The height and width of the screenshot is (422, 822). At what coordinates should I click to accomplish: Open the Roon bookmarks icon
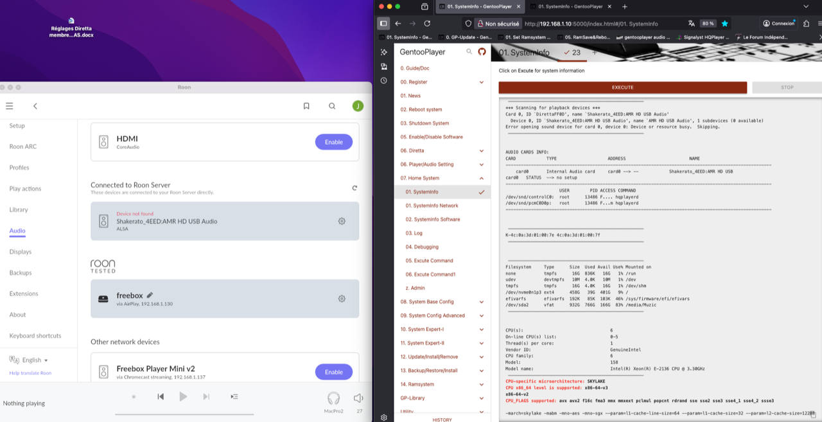(306, 106)
